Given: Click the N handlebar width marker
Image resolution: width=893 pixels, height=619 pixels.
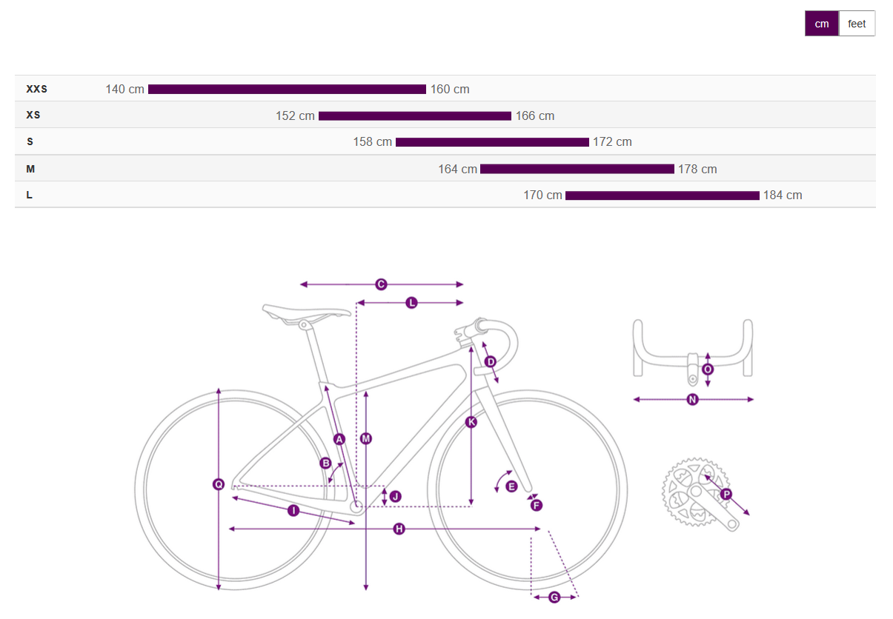Looking at the screenshot, I should click(692, 400).
